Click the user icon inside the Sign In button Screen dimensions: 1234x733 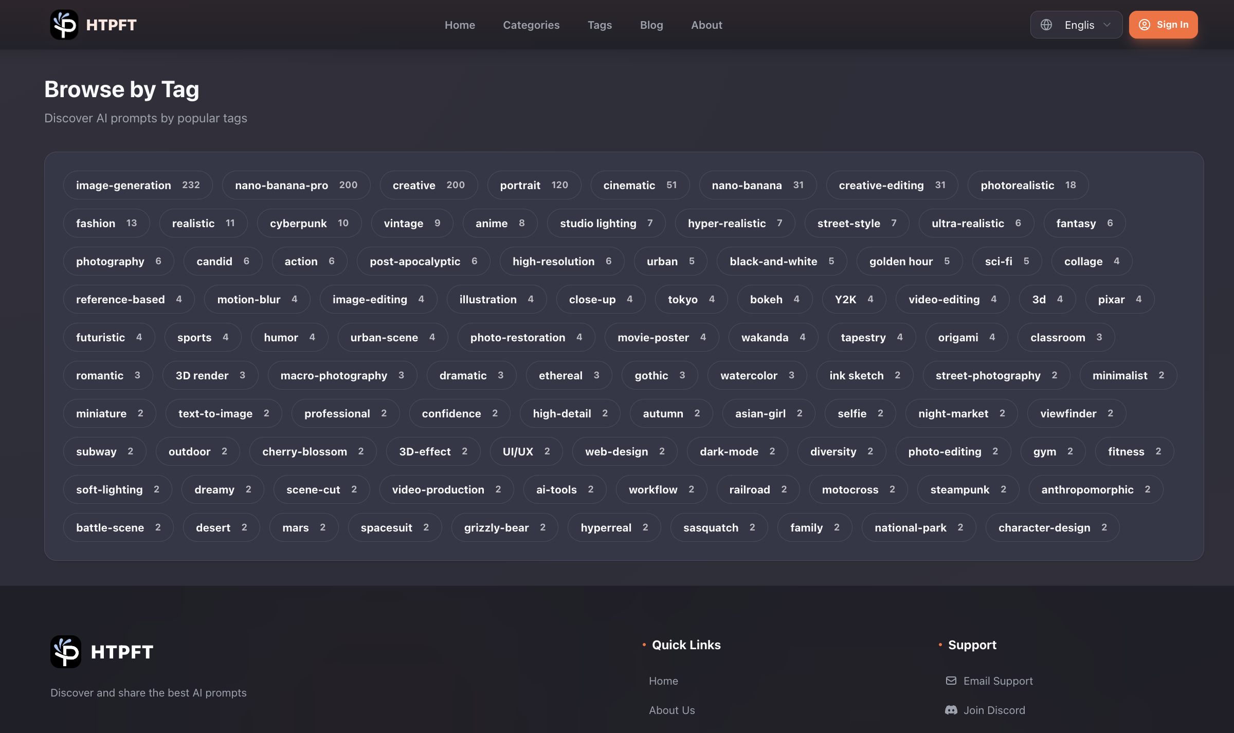(1146, 24)
